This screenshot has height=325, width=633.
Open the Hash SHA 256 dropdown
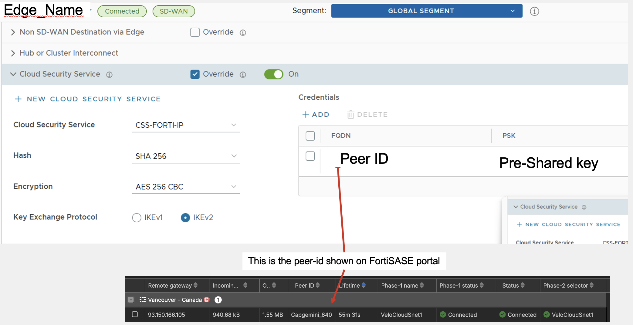(x=186, y=156)
